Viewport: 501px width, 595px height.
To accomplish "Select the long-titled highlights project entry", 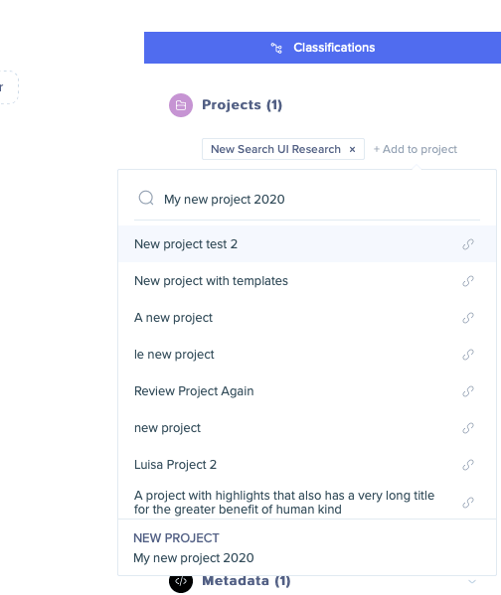I will 307,502.
